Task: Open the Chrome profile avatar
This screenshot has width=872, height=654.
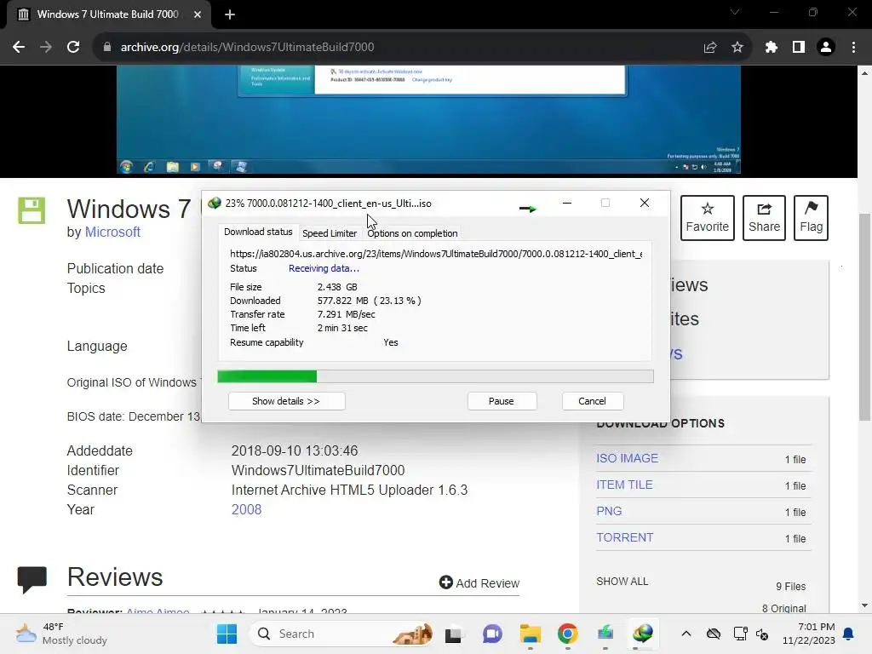Action: coord(826,48)
